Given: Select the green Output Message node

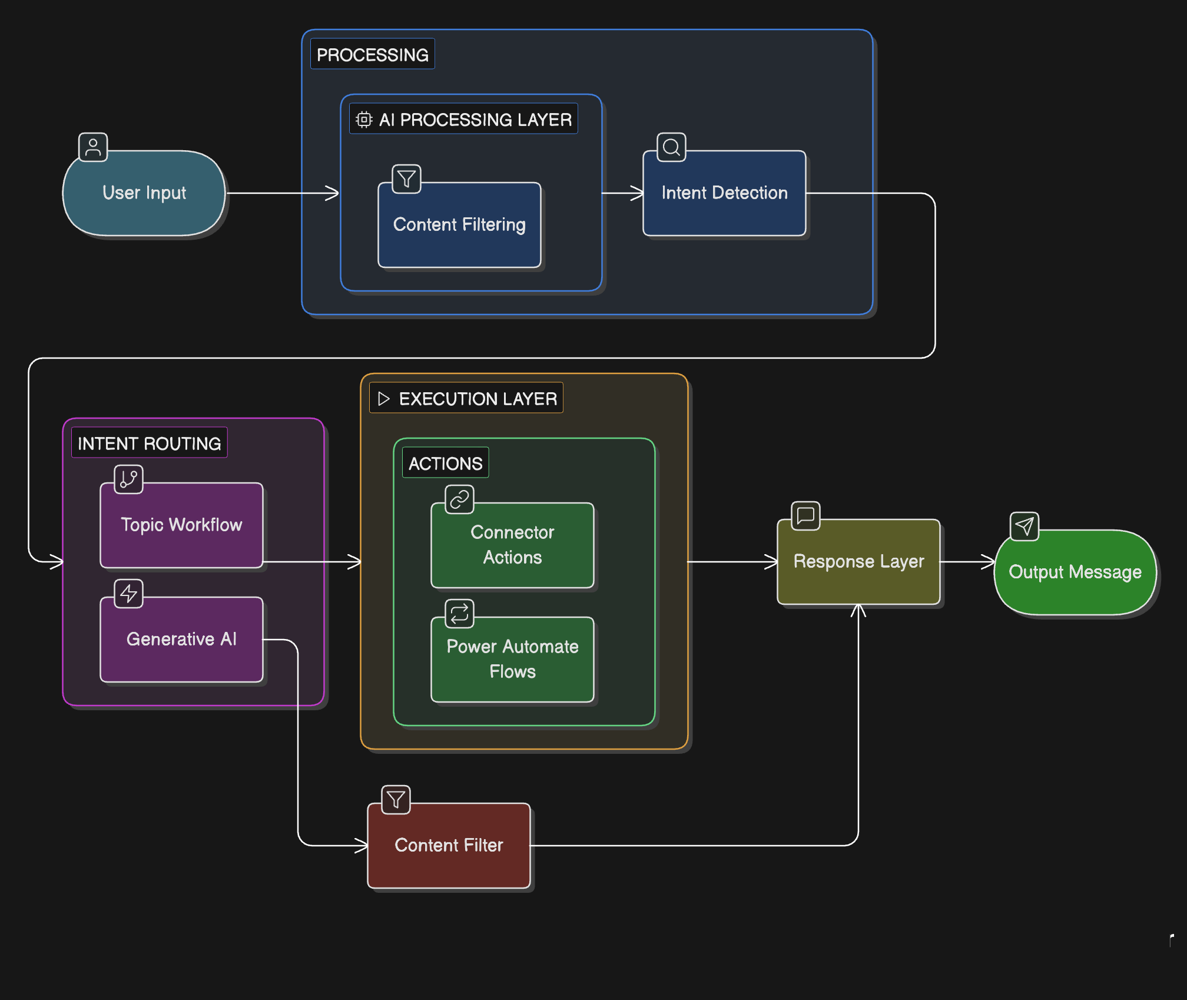Looking at the screenshot, I should pos(1075,572).
